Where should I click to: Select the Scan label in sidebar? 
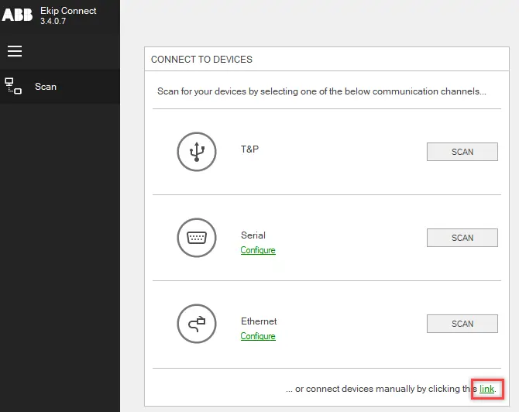coord(46,87)
